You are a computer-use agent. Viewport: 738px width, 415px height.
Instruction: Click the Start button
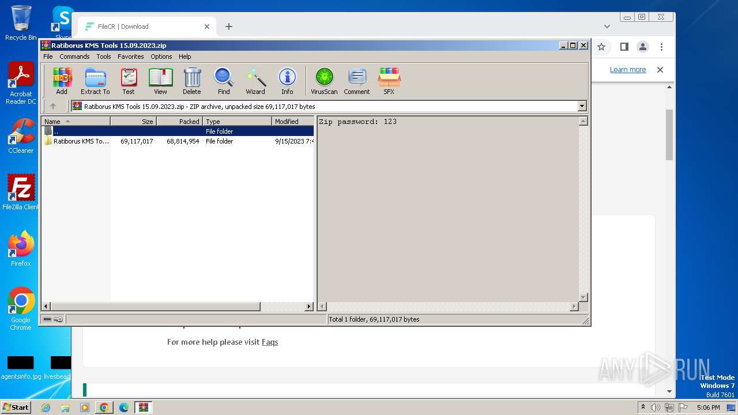16,408
